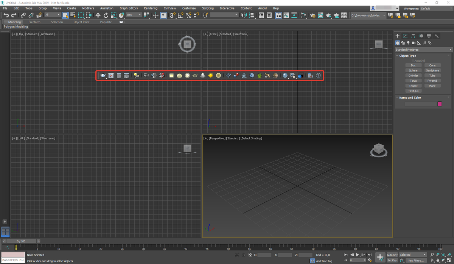This screenshot has width=454, height=264.
Task: Select the Lights category icon in Create panel
Action: pos(408,42)
